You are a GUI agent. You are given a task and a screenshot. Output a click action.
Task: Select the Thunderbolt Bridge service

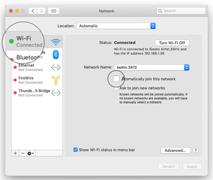pyautogui.click(x=37, y=93)
